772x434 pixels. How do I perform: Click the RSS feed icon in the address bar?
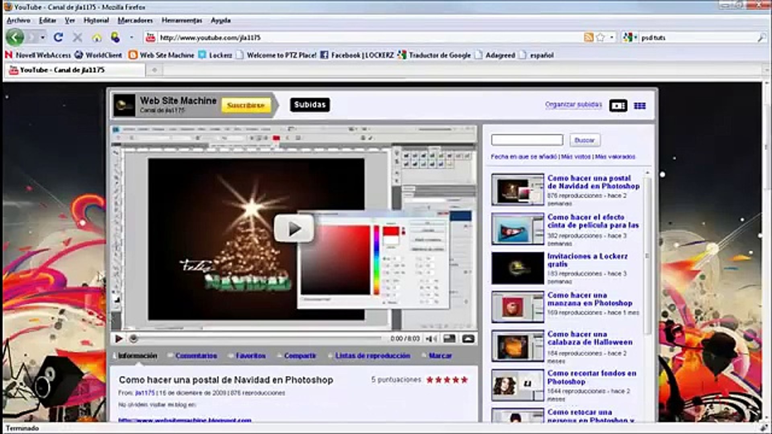[x=588, y=37]
